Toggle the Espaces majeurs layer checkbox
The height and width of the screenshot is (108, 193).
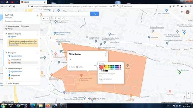pyautogui.click(x=6, y=34)
